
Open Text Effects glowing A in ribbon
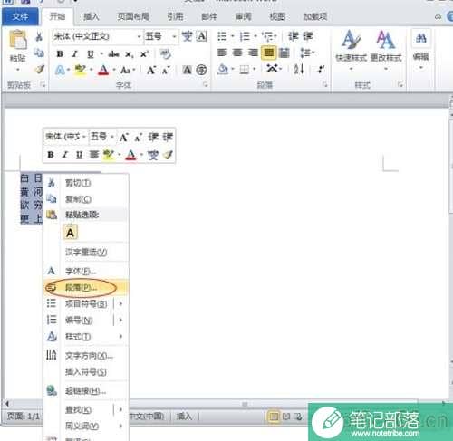60,71
